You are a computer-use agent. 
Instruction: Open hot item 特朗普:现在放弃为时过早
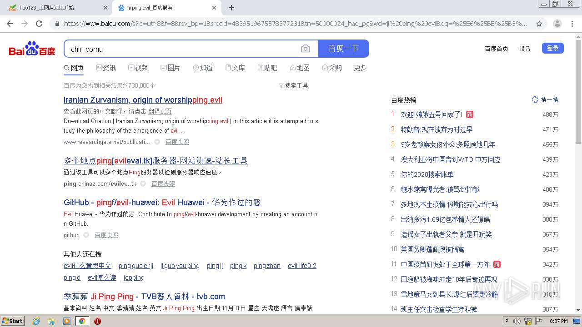click(x=436, y=129)
